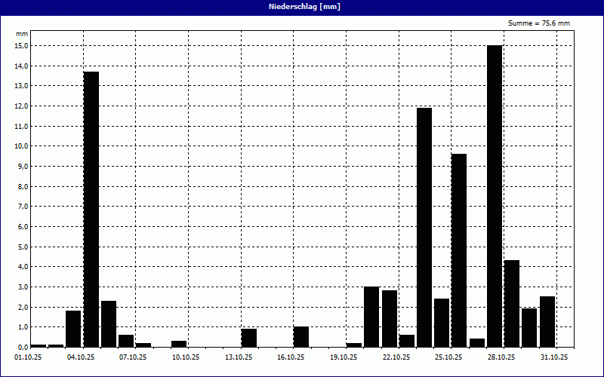The width and height of the screenshot is (604, 377).
Task: Click the 5,0 y-axis label
Action: pos(22,247)
